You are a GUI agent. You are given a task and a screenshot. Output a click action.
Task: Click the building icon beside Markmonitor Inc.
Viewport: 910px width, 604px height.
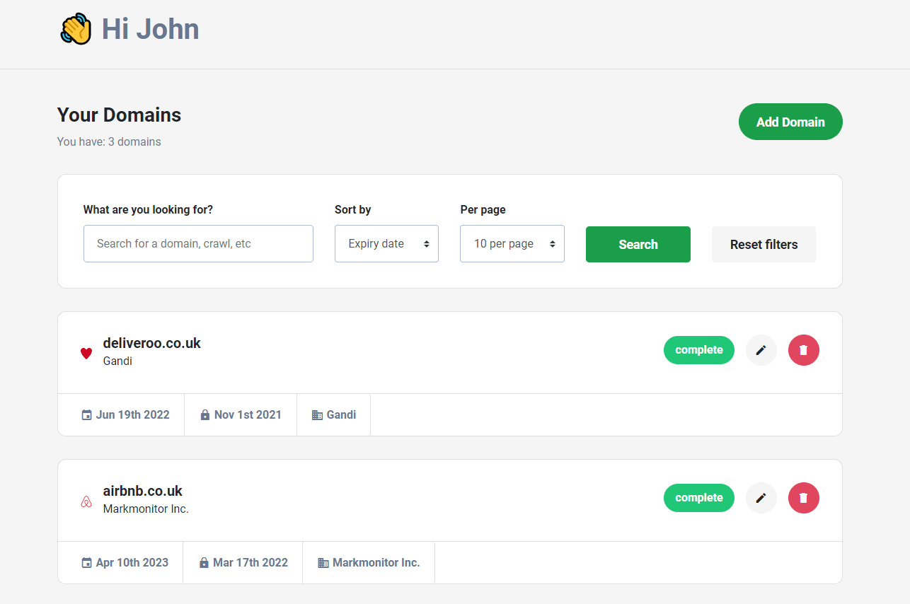click(x=323, y=563)
